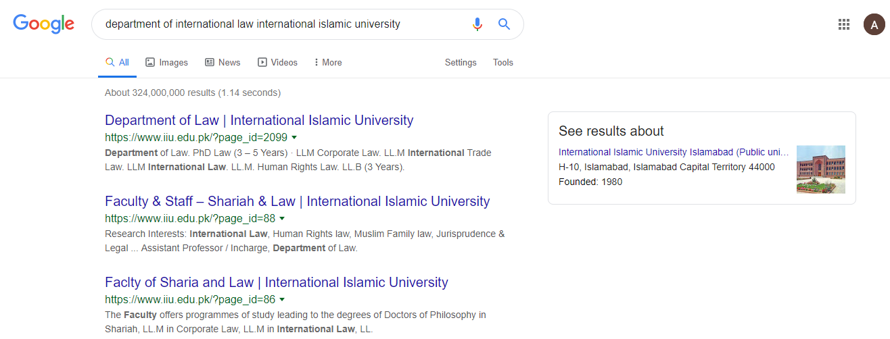Click the Google logo
This screenshot has height=339, width=890.
coord(44,24)
